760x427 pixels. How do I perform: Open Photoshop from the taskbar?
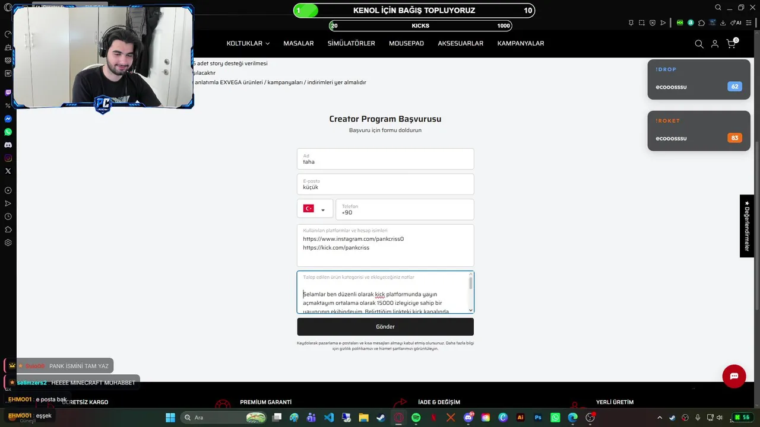coord(538,418)
